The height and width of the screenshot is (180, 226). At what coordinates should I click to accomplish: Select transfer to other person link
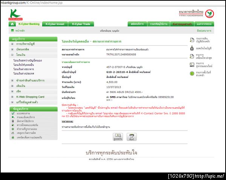coord(24,65)
